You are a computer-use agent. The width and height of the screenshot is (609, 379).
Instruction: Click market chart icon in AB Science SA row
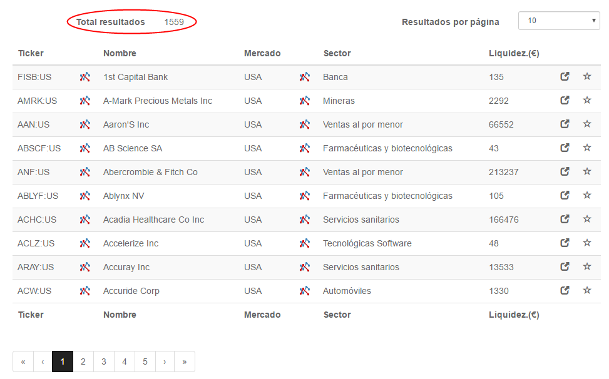point(304,148)
